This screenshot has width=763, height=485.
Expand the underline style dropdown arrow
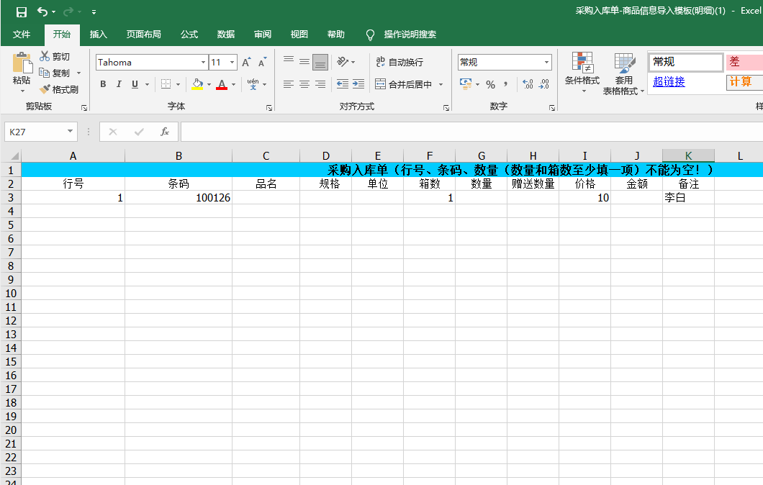tap(147, 84)
